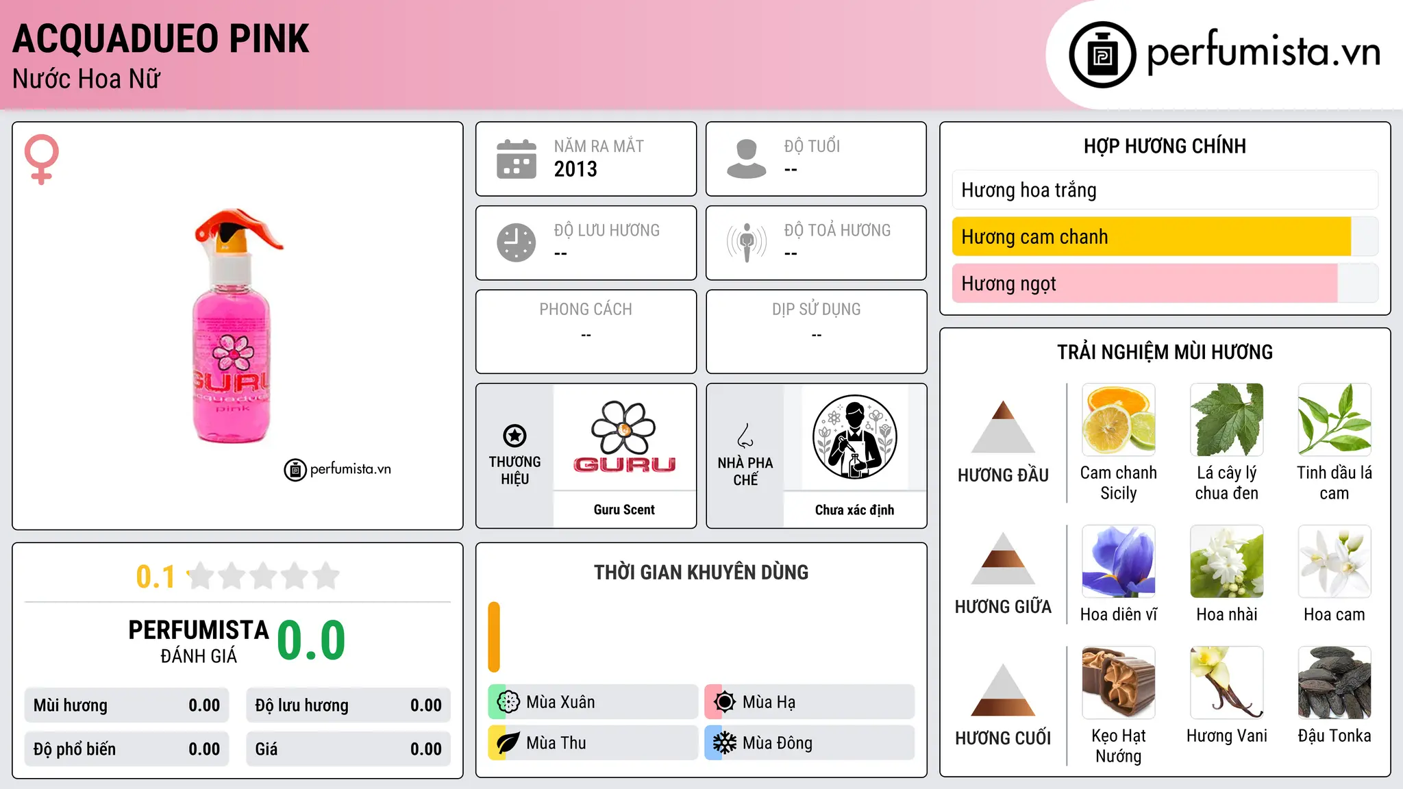Select the Mùa Hạ season label
Screen dimensions: 1403x789
769,702
